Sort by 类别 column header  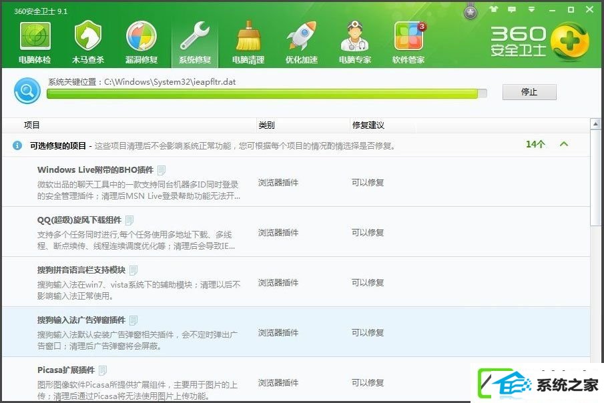tap(266, 125)
